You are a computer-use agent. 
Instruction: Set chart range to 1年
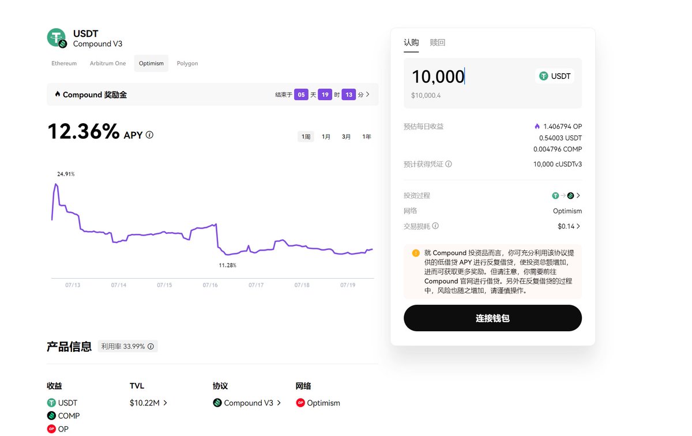pyautogui.click(x=367, y=137)
